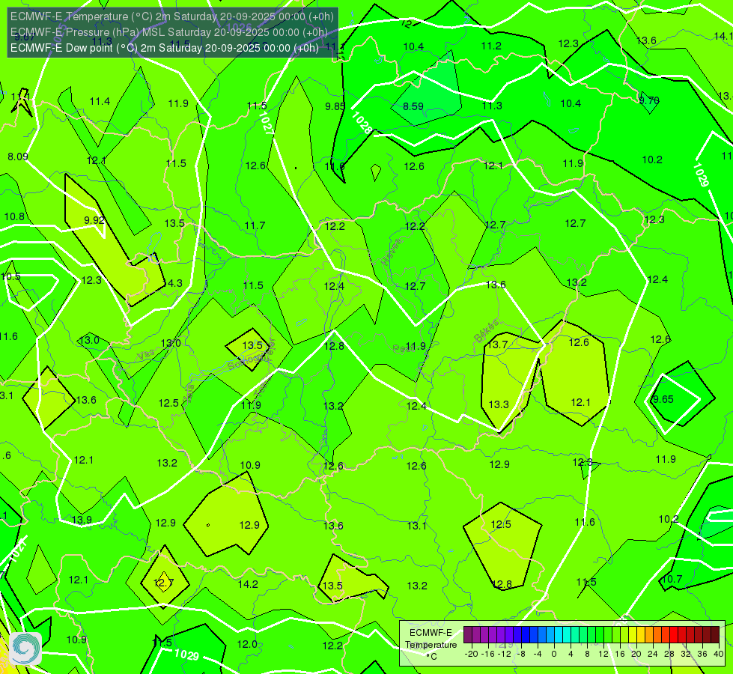Click the 13.3 temperature value
The height and width of the screenshot is (674, 733).
pyautogui.click(x=499, y=404)
